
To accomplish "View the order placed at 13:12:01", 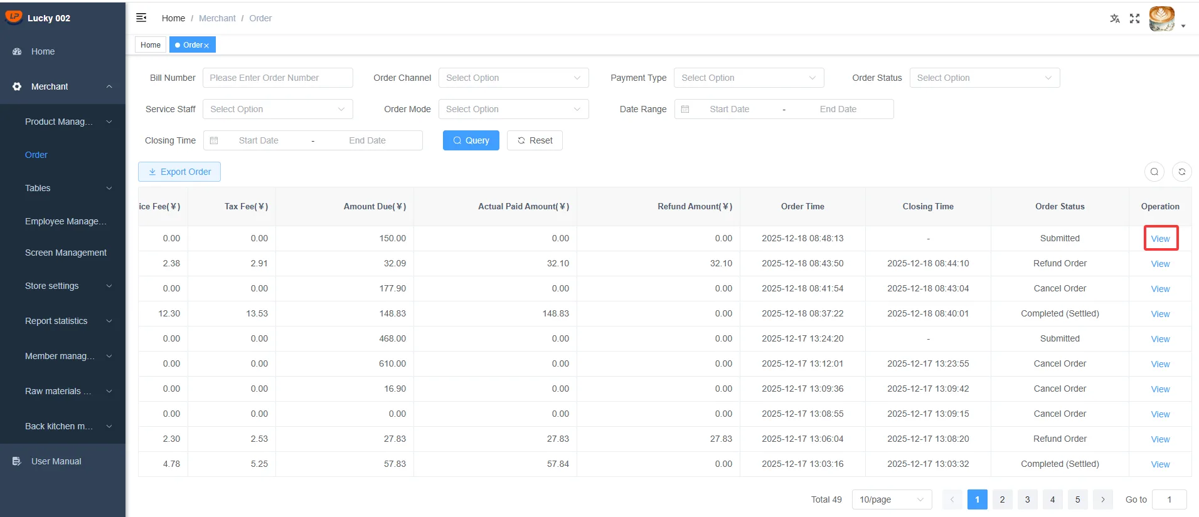I will point(1161,364).
